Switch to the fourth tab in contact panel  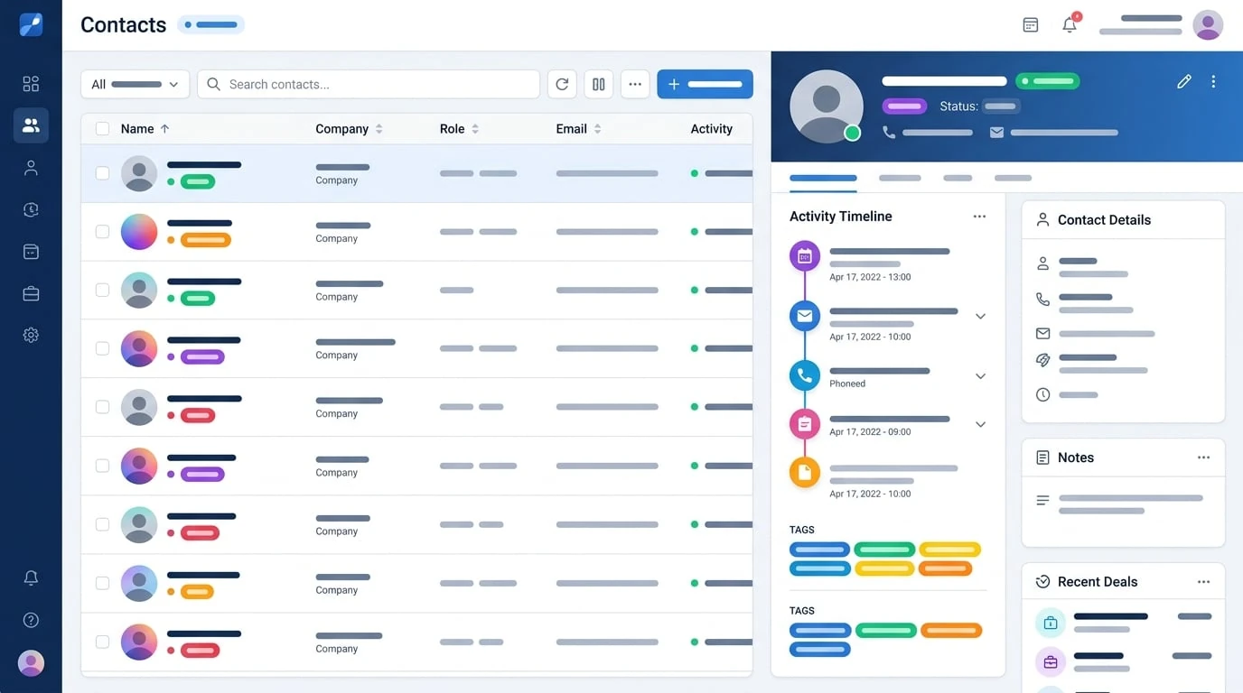(x=1013, y=178)
